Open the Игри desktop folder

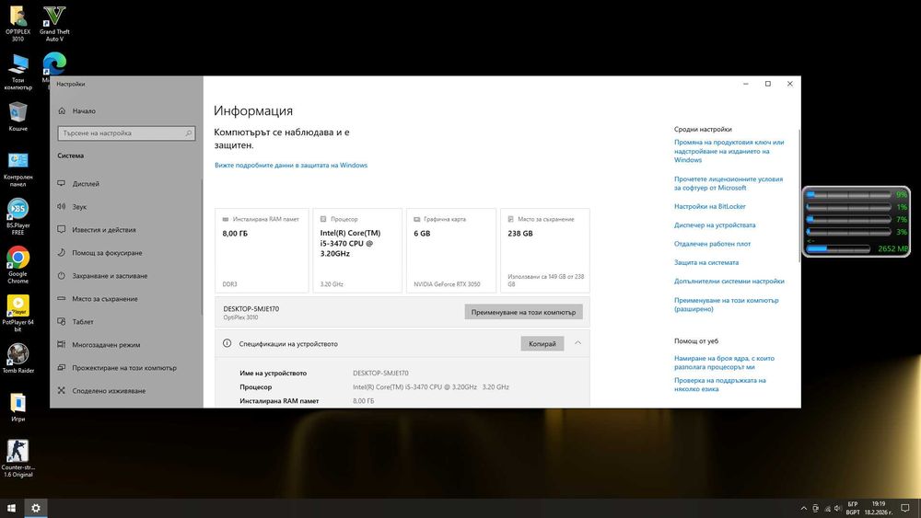click(x=18, y=407)
